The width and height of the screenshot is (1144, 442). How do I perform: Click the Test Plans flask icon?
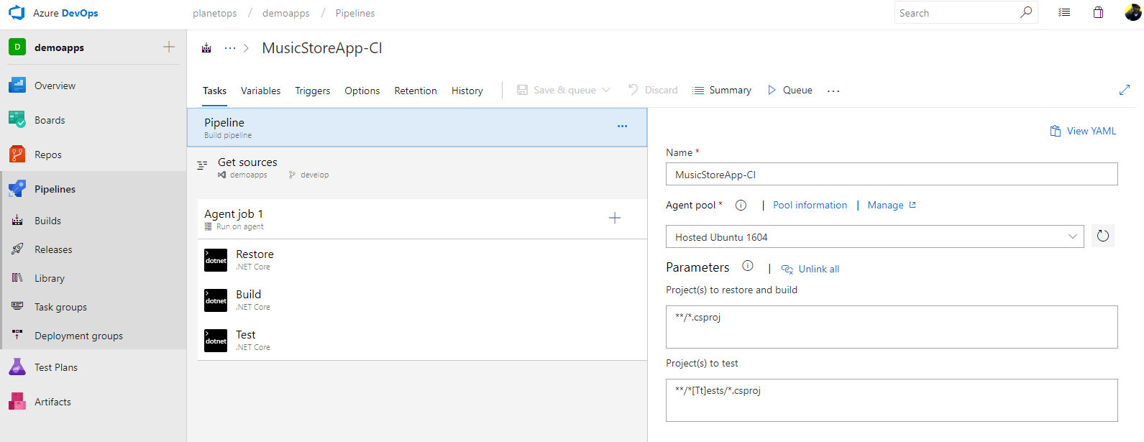pos(17,367)
